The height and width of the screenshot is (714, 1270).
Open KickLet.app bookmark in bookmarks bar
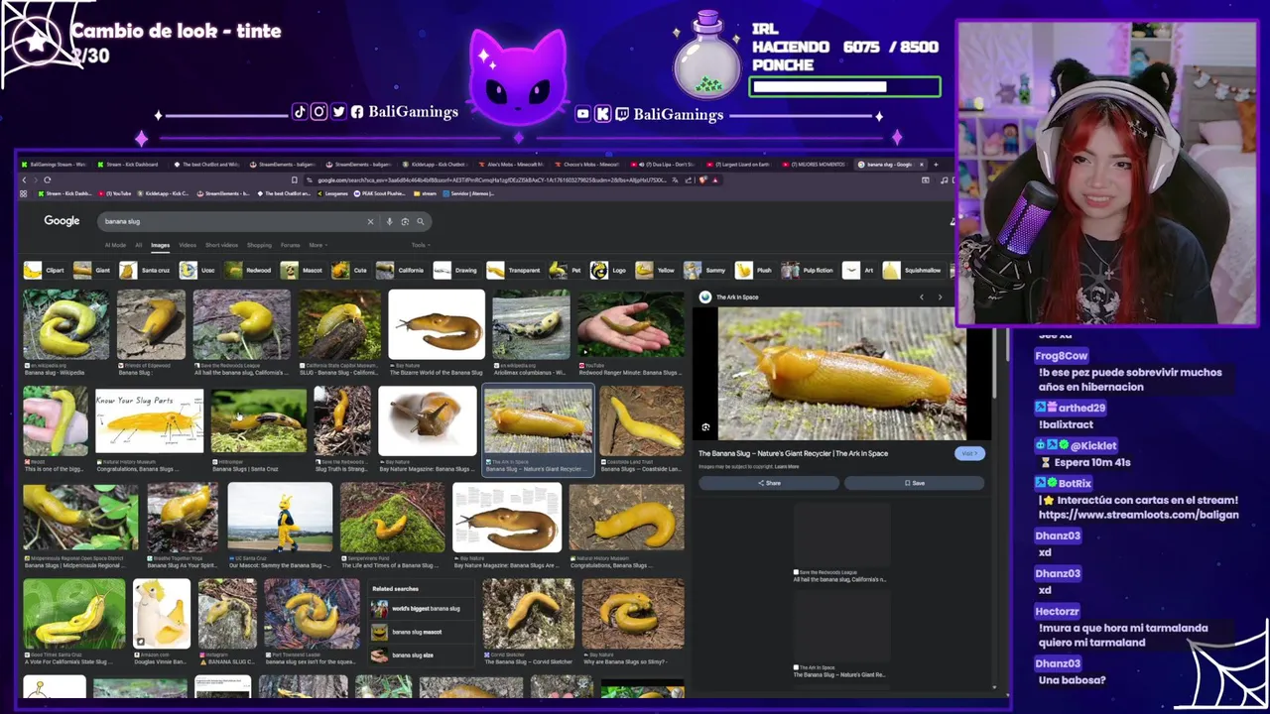tap(165, 193)
